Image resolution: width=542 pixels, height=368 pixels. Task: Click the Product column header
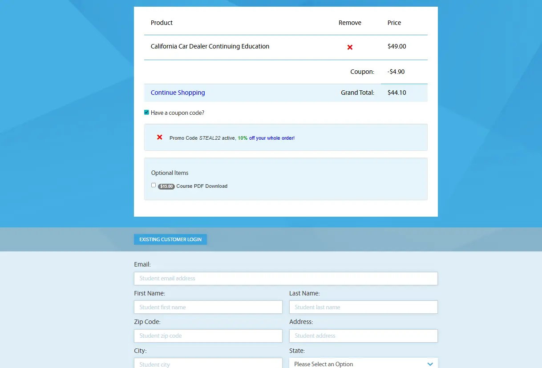162,23
